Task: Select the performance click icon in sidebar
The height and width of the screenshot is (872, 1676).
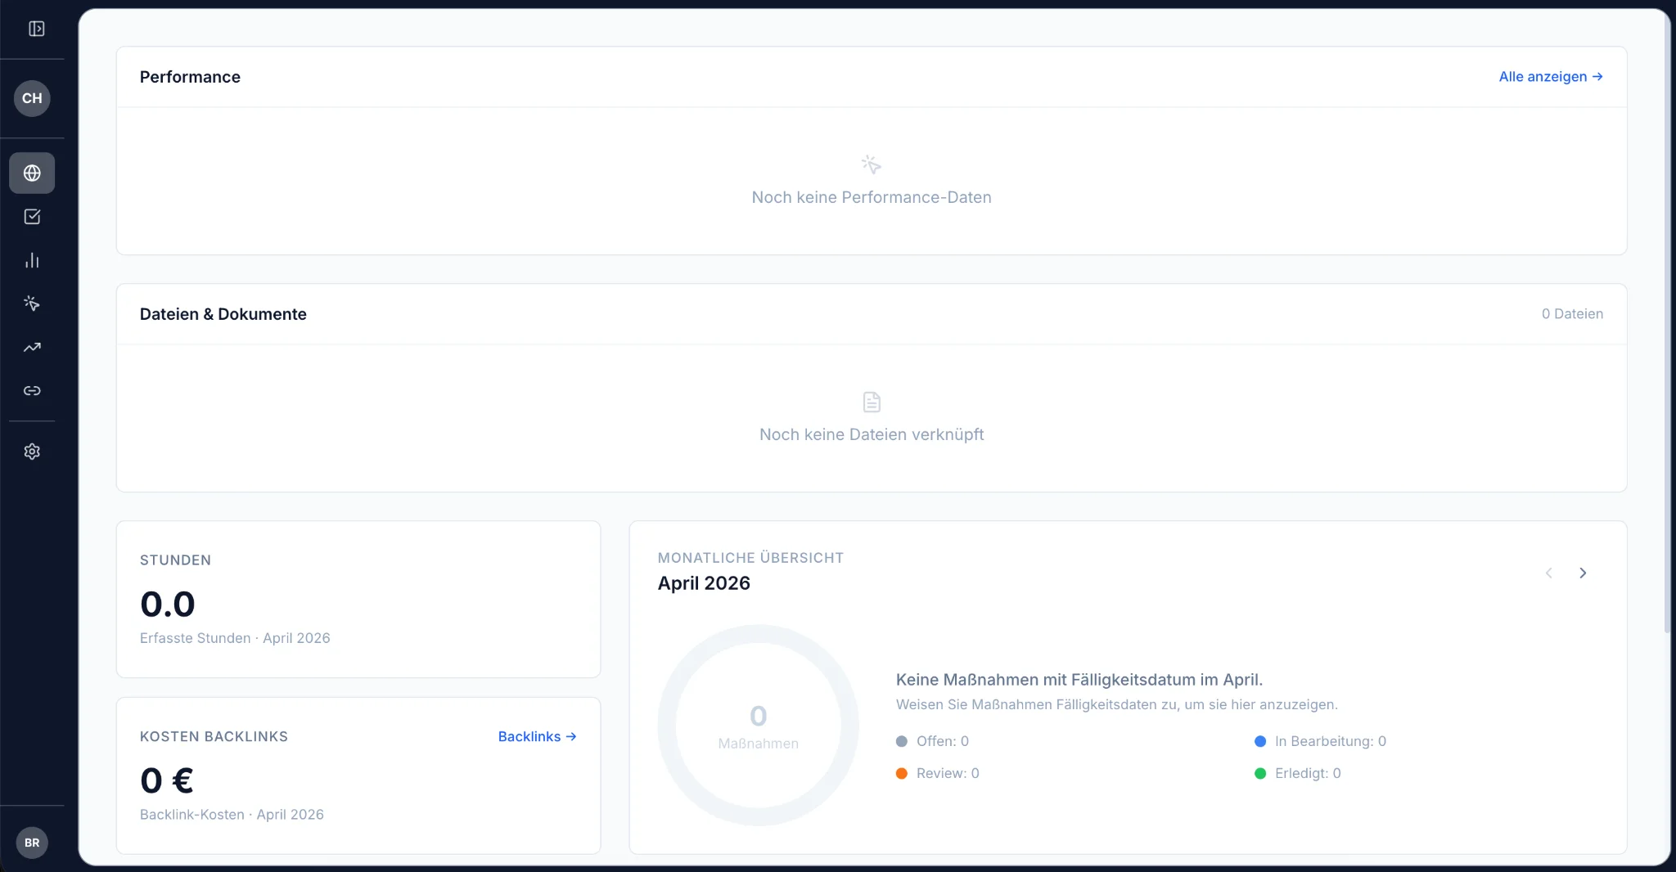Action: click(32, 303)
